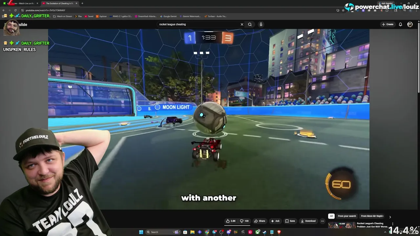The height and width of the screenshot is (236, 420).
Task: Open Microsoft Store from the taskbar
Action: (x=185, y=232)
